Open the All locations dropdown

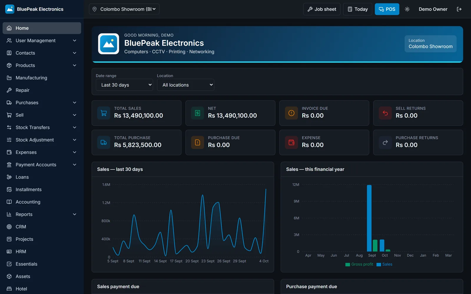click(x=185, y=85)
